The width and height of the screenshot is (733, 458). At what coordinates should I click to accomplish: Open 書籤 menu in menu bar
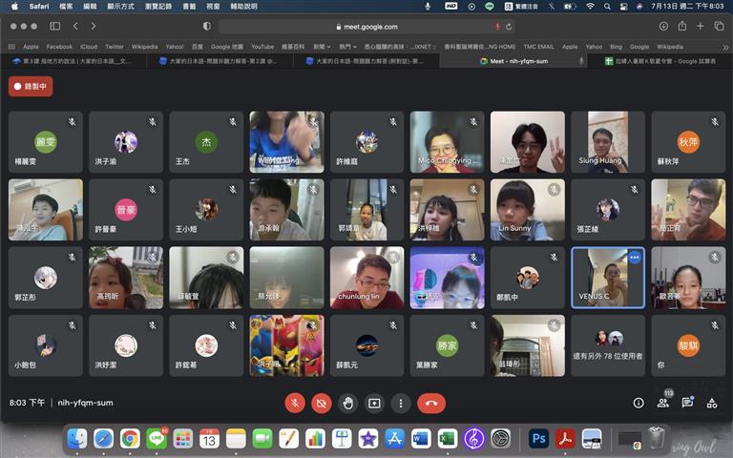pyautogui.click(x=189, y=6)
